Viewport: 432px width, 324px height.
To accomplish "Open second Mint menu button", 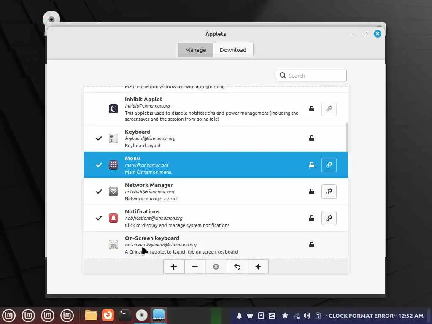I will click(x=28, y=315).
